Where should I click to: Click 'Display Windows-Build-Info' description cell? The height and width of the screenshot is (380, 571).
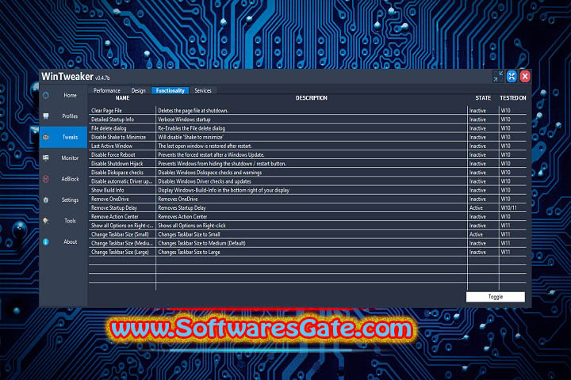click(x=224, y=190)
